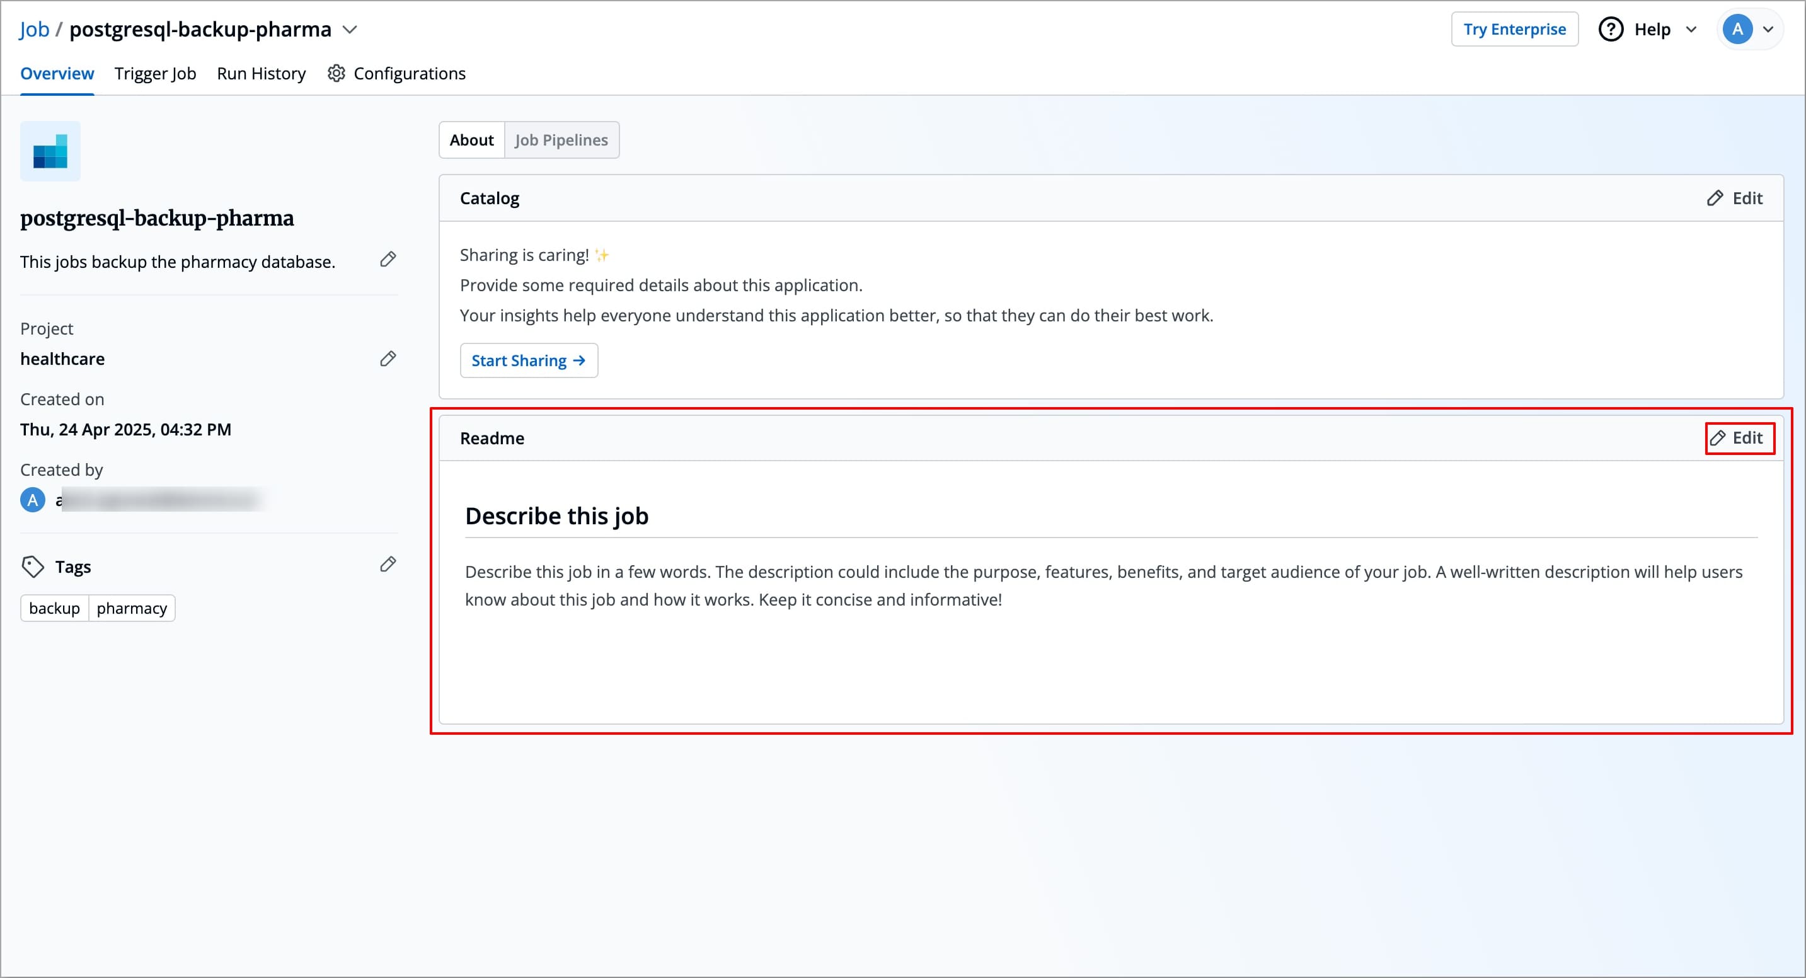
Task: Open the account avatar icon
Action: click(x=1737, y=29)
